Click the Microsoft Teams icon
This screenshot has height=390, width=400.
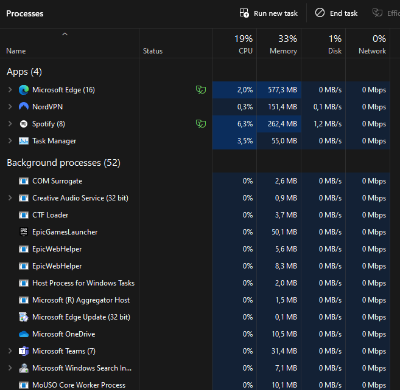click(24, 351)
